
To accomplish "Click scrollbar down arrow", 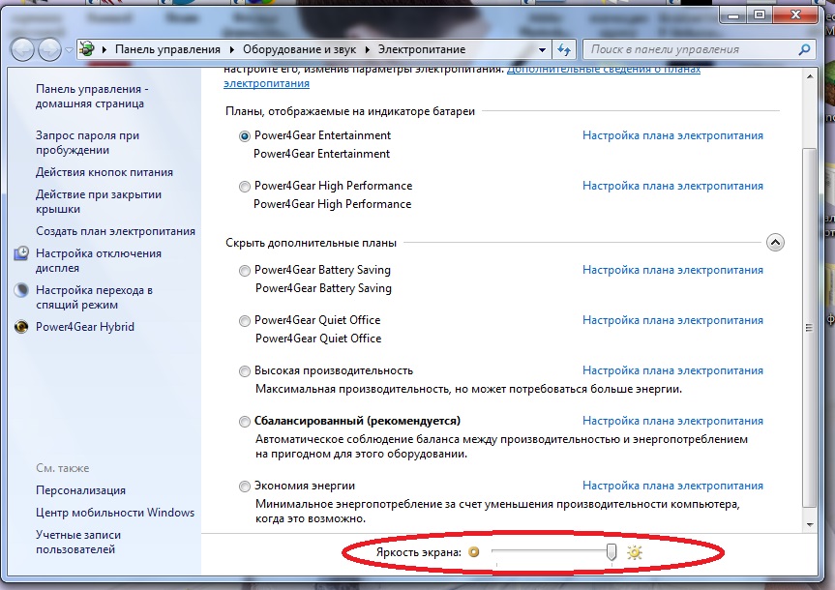I will 810,524.
